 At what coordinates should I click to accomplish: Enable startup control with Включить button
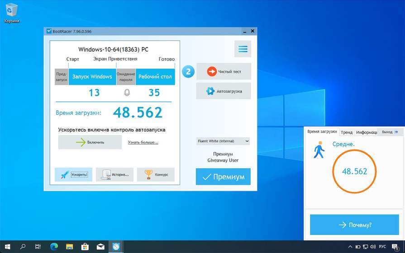[90, 142]
